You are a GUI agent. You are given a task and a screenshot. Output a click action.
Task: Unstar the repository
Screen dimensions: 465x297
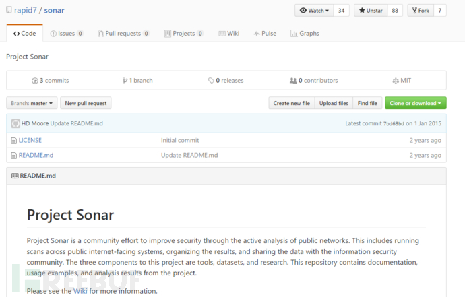(371, 11)
